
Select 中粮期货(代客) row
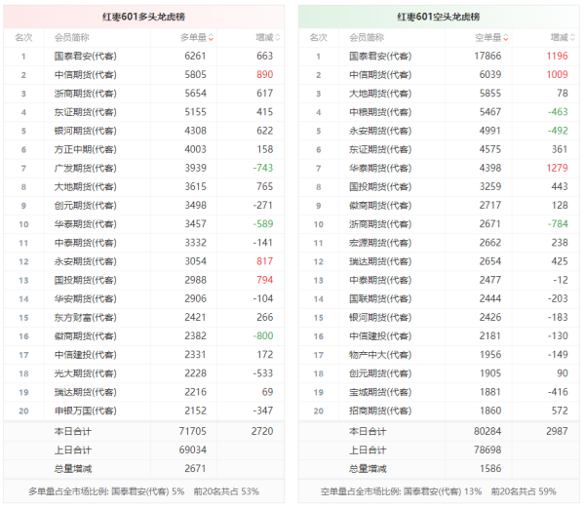(439, 112)
